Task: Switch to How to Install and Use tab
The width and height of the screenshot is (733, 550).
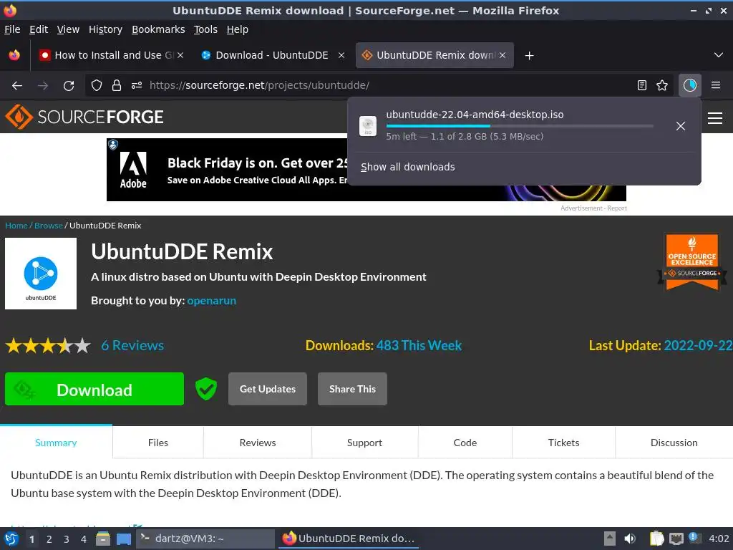Action: tap(110, 55)
